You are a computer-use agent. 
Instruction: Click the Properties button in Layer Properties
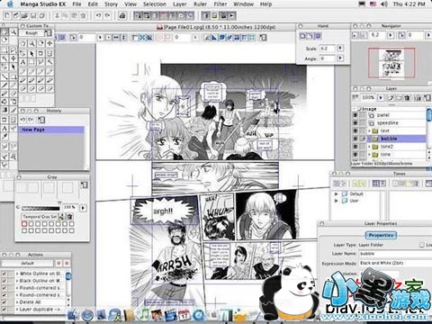point(381,235)
